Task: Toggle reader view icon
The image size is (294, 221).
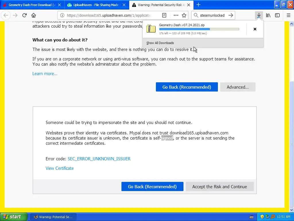Action: coord(164,16)
